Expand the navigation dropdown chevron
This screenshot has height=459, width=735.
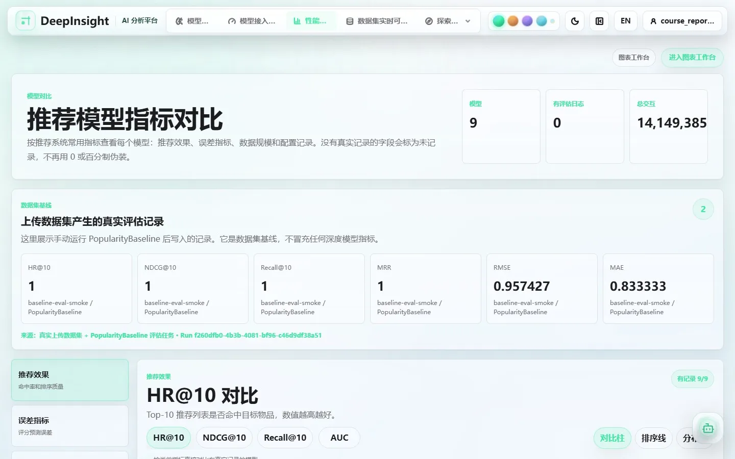[x=468, y=21]
